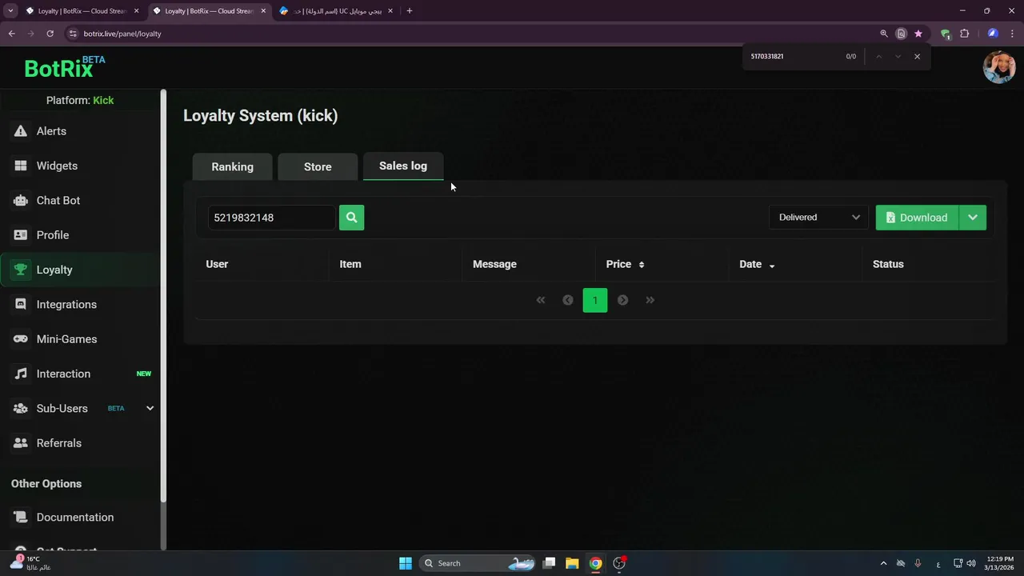Select the Sales log tab

(403, 166)
